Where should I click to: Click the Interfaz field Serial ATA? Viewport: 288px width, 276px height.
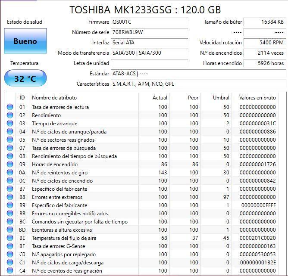coord(149,43)
